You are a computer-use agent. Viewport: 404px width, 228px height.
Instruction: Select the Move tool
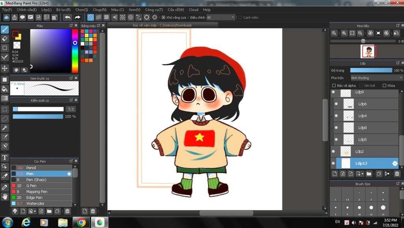pyautogui.click(x=5, y=68)
